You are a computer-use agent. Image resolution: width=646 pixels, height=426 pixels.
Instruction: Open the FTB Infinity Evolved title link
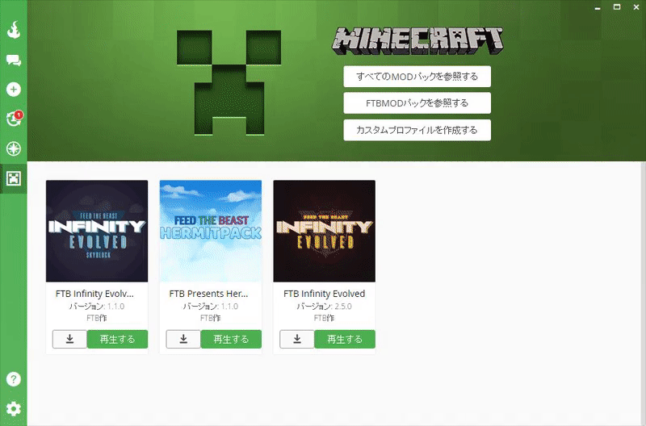pyautogui.click(x=325, y=294)
